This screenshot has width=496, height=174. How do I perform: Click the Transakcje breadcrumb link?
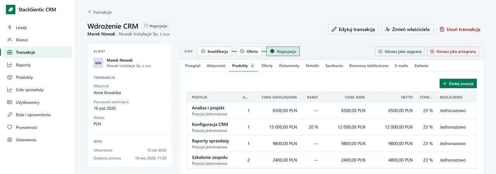pyautogui.click(x=102, y=12)
